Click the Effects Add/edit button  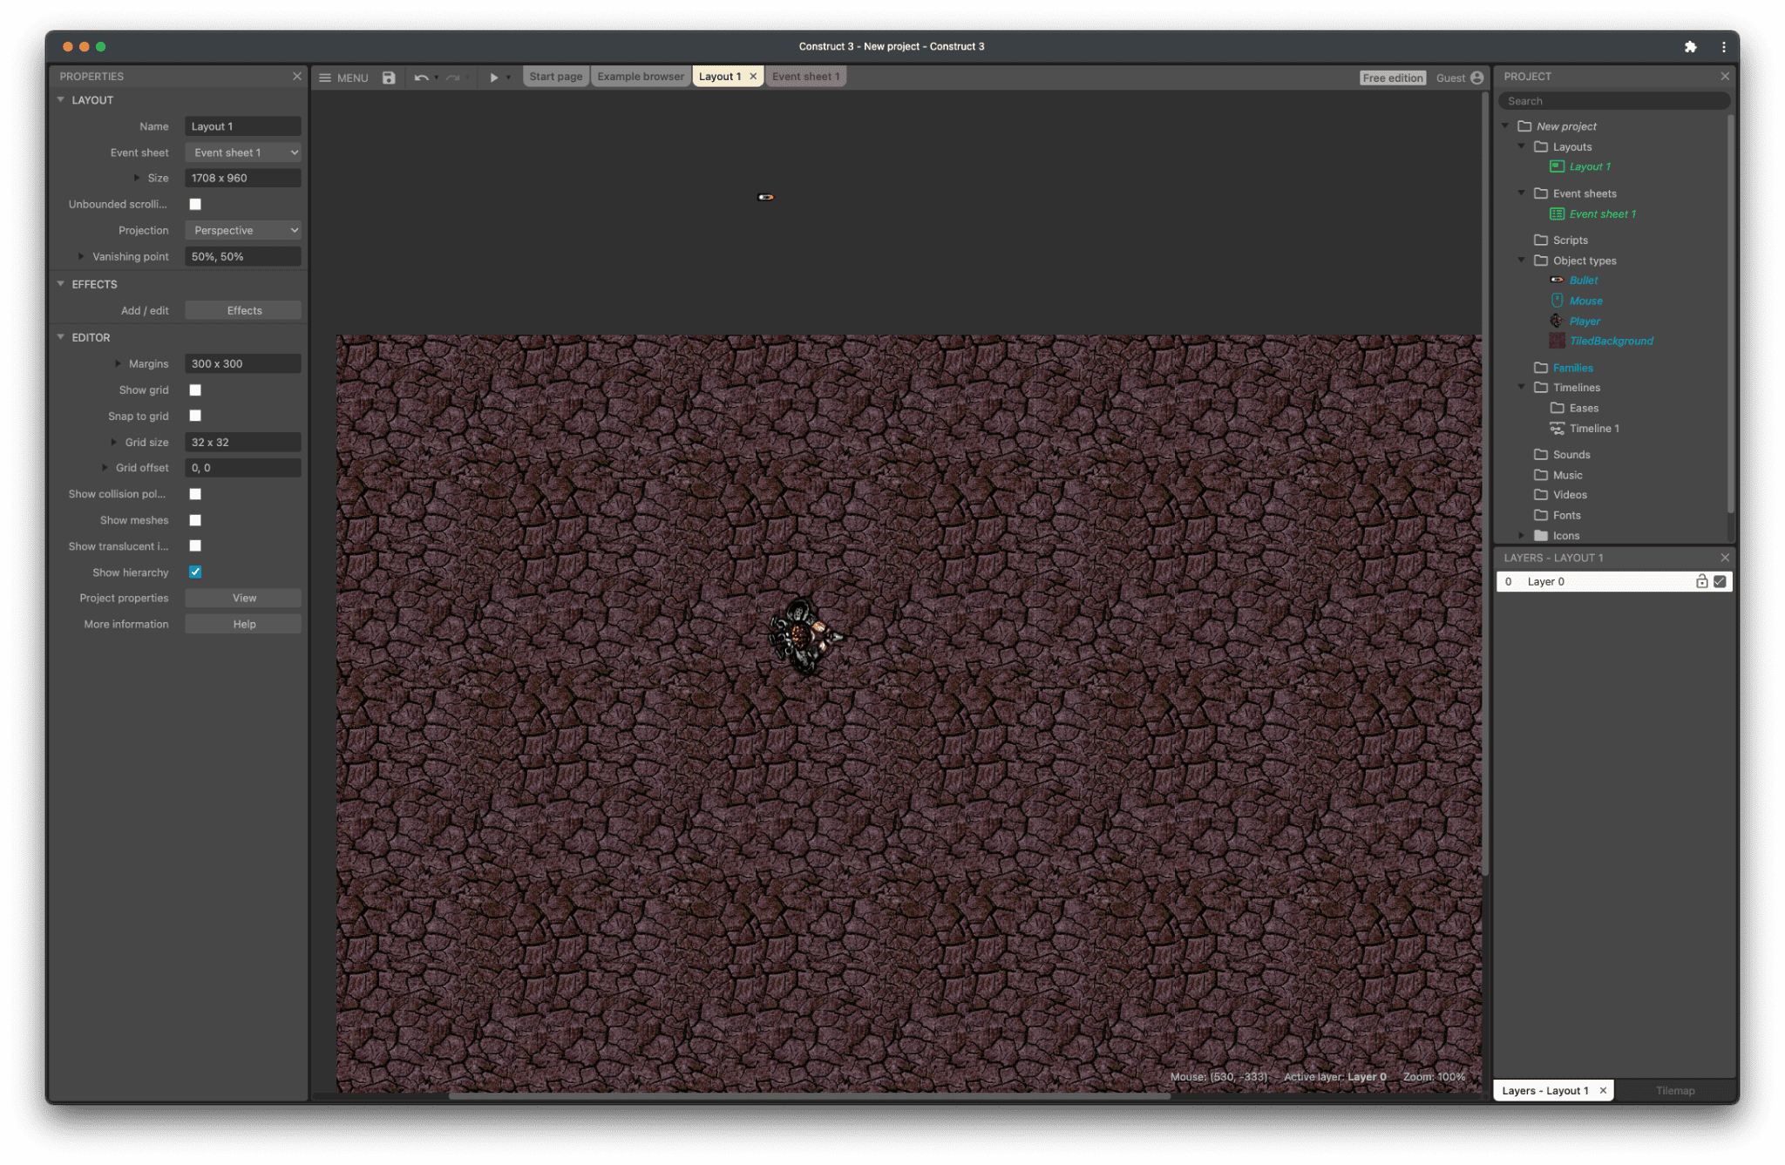click(x=243, y=309)
